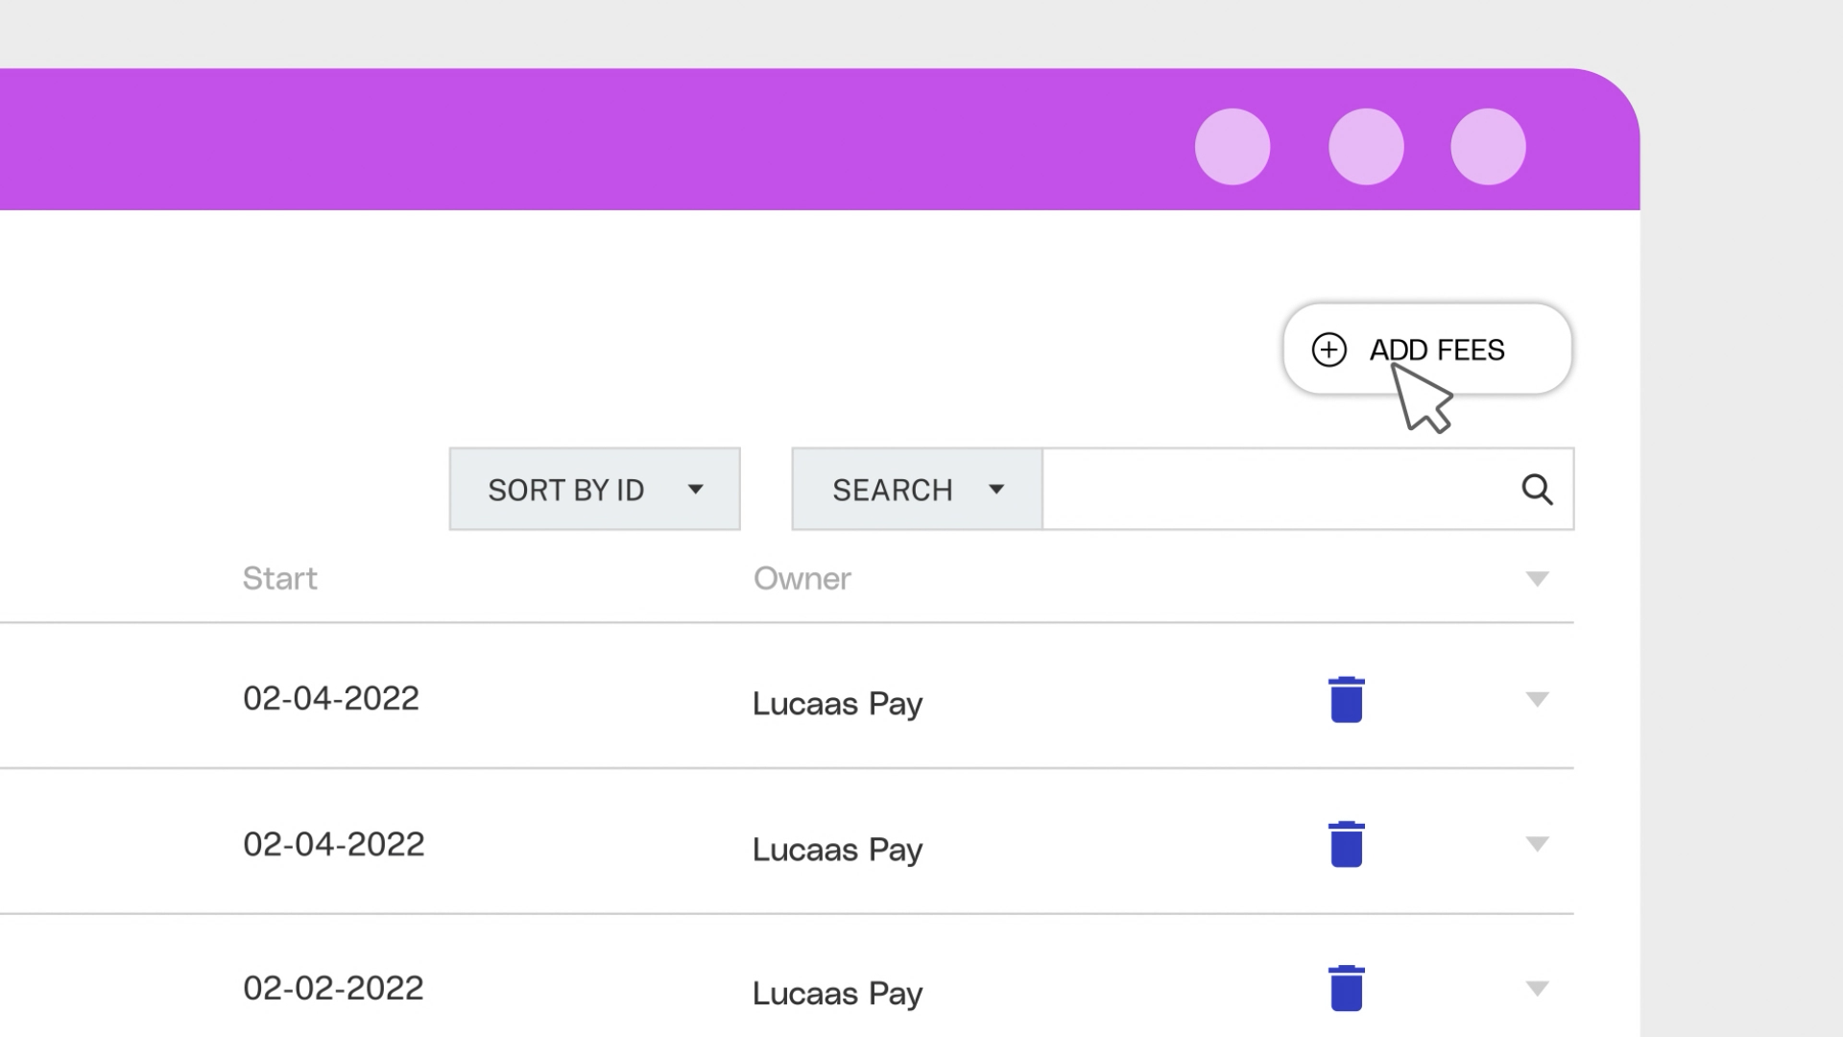Screen dimensions: 1843x1037
Task: Open the SORT BY ID dropdown
Action: point(594,490)
